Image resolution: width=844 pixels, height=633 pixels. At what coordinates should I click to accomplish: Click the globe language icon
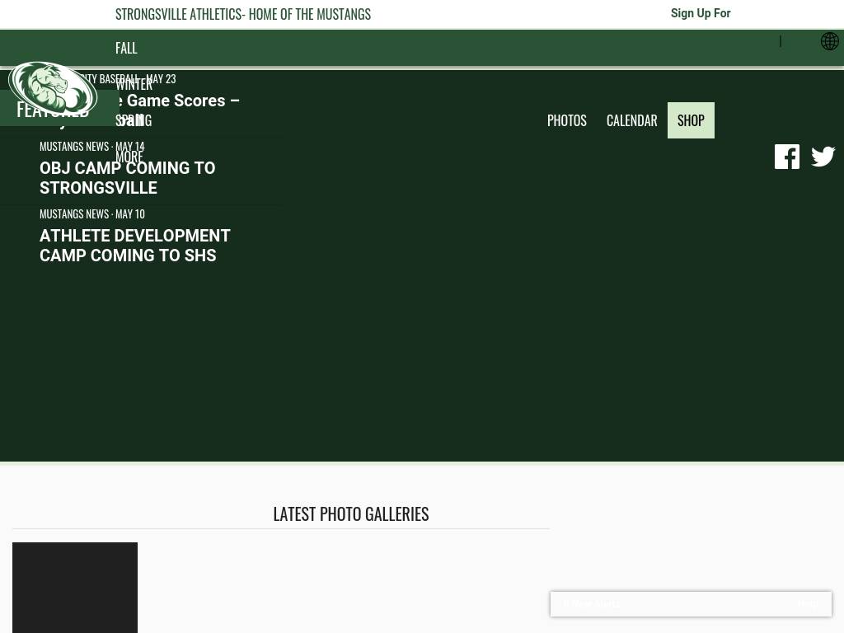tap(829, 41)
